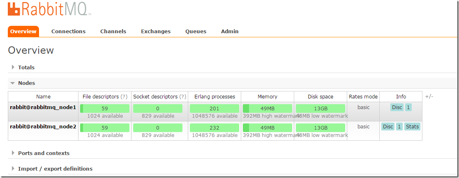Screen dimensions: 459x178
Task: Click node1 memory usage bar
Action: (x=268, y=109)
